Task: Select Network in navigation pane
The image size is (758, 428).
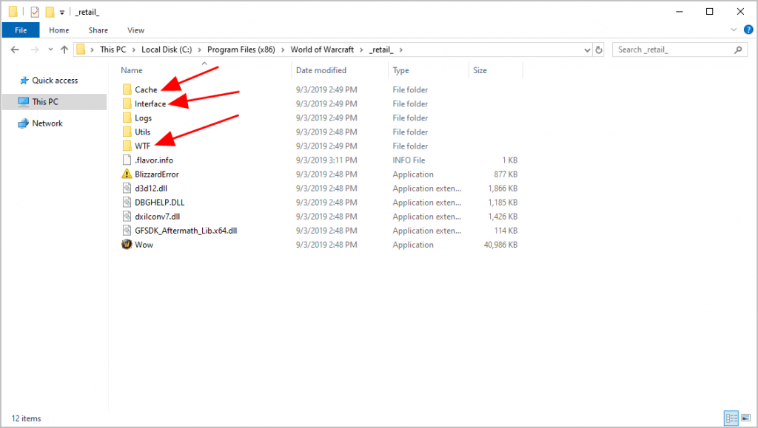Action: coord(47,123)
